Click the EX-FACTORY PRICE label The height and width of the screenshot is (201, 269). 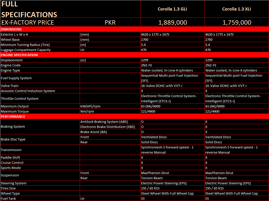(28, 22)
